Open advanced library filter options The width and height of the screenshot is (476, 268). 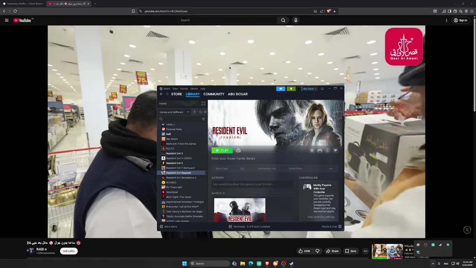(x=203, y=119)
